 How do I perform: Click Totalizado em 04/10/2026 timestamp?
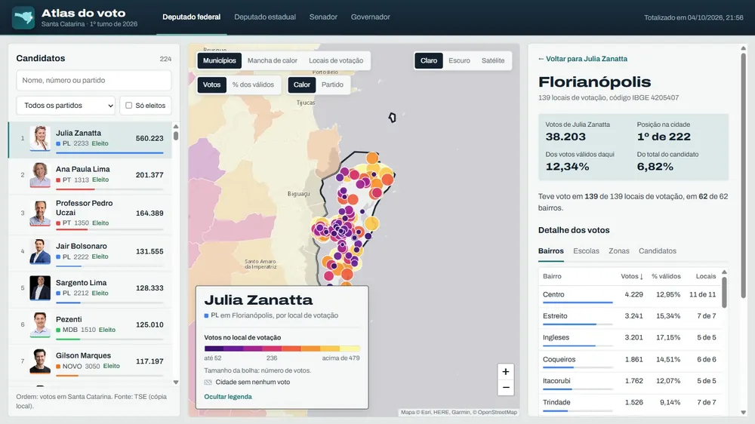coord(693,18)
